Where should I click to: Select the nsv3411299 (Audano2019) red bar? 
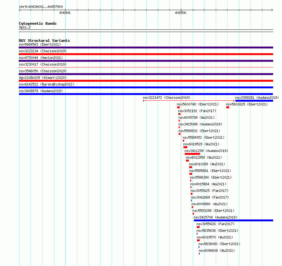pos(192,154)
